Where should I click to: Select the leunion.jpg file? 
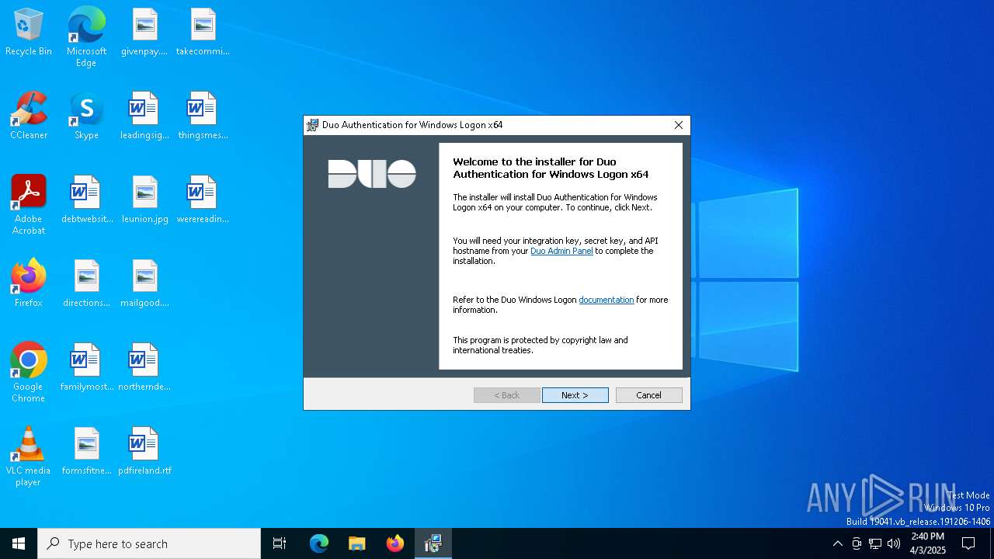point(144,200)
